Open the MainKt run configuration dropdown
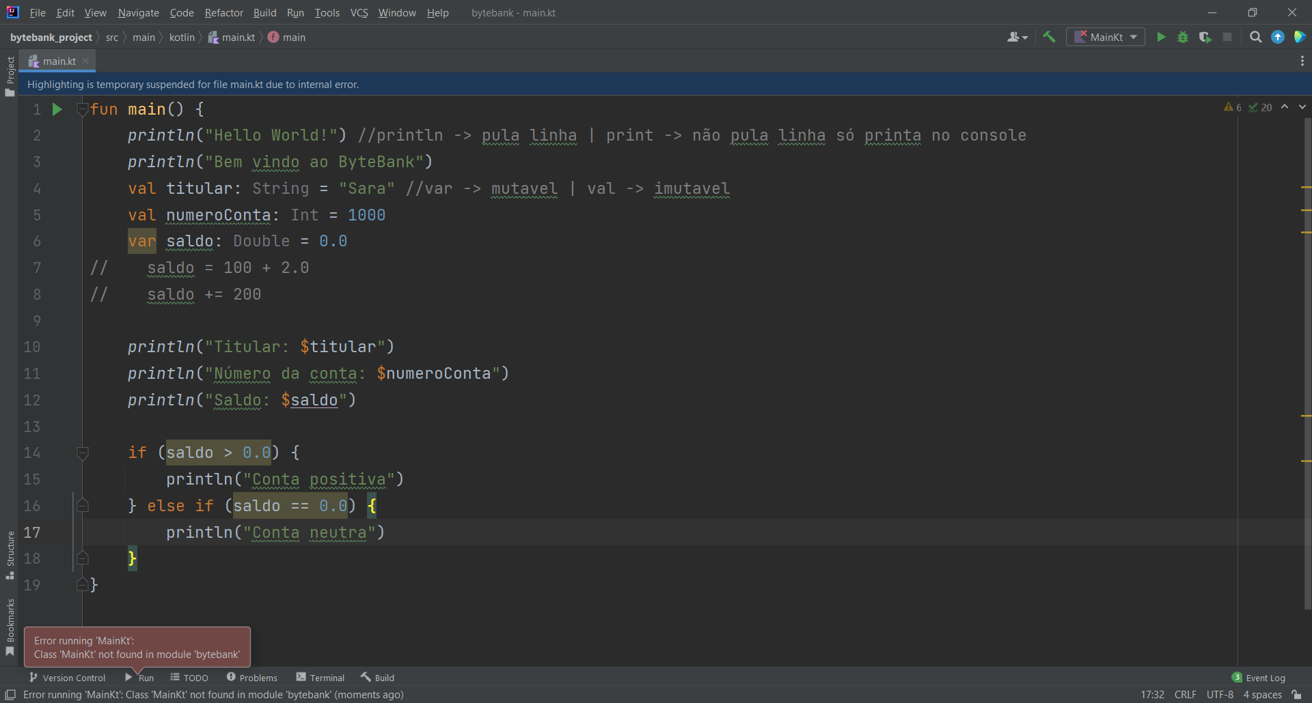 [x=1106, y=38]
